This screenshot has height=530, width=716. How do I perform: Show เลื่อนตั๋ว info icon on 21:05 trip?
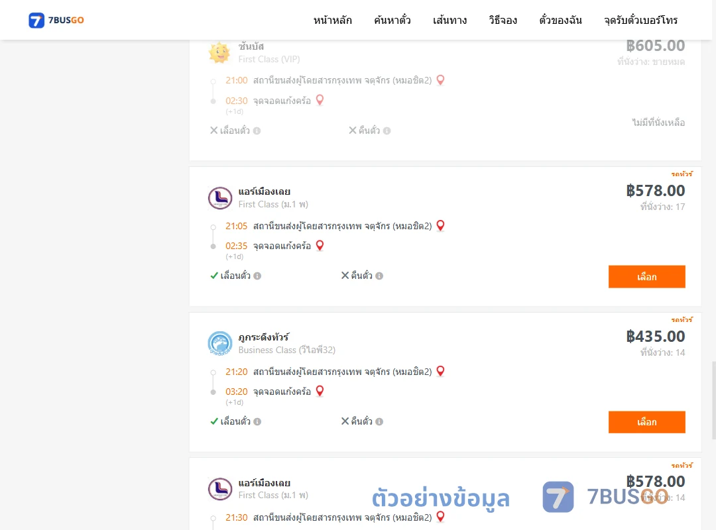pyautogui.click(x=257, y=276)
